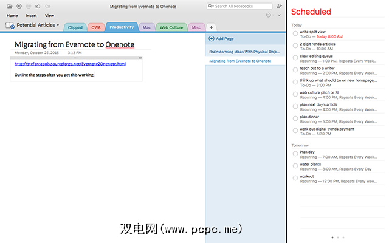Image resolution: width=389 pixels, height=243 pixels.
Task: Click the third page indicator dot
Action: tap(343, 238)
